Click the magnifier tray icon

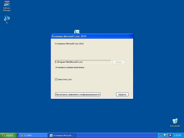tap(164, 135)
